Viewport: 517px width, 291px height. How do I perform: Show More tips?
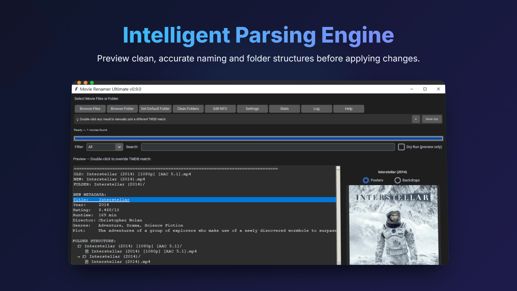[x=432, y=119]
